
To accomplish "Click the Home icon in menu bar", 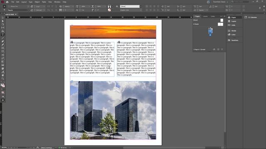I will point(7,2).
